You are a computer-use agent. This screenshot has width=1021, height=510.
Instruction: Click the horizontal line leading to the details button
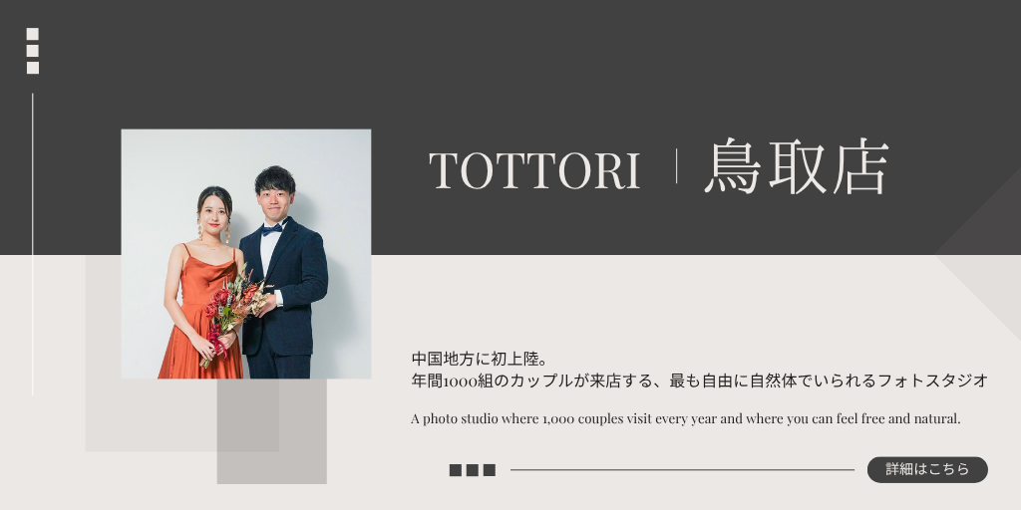(682, 470)
